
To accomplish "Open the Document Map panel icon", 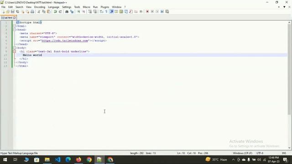I will [x=121, y=11].
